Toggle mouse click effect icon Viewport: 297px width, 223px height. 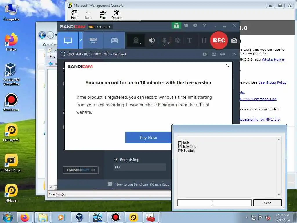click(178, 40)
